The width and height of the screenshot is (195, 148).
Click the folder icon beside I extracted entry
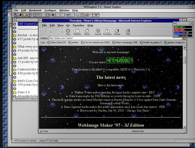click(x=15, y=70)
